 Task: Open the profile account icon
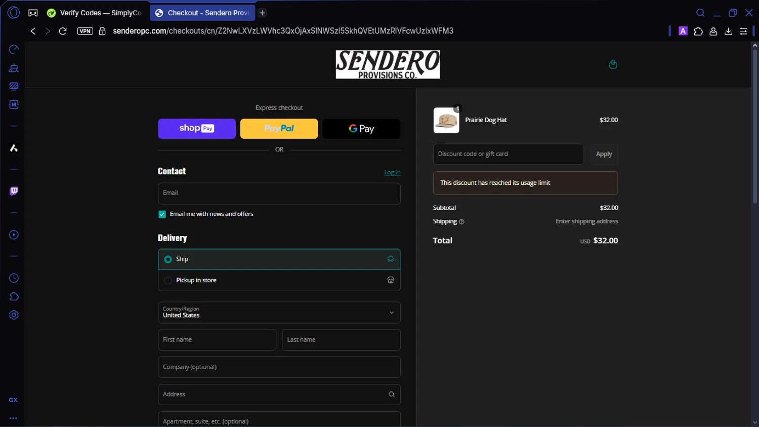pyautogui.click(x=713, y=31)
